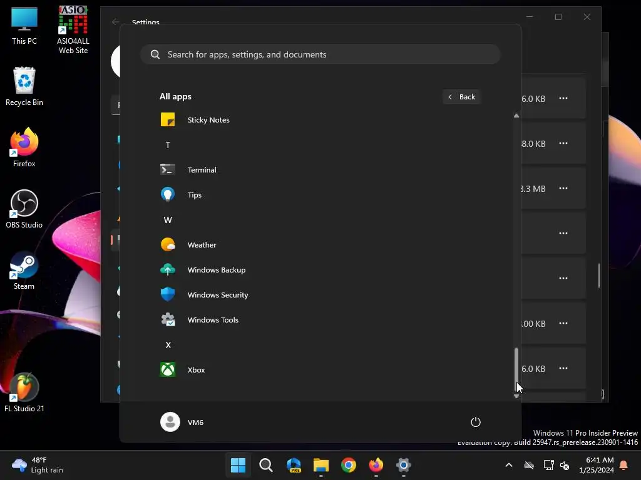
Task: Click the VM6 user account avatar
Action: 170,422
